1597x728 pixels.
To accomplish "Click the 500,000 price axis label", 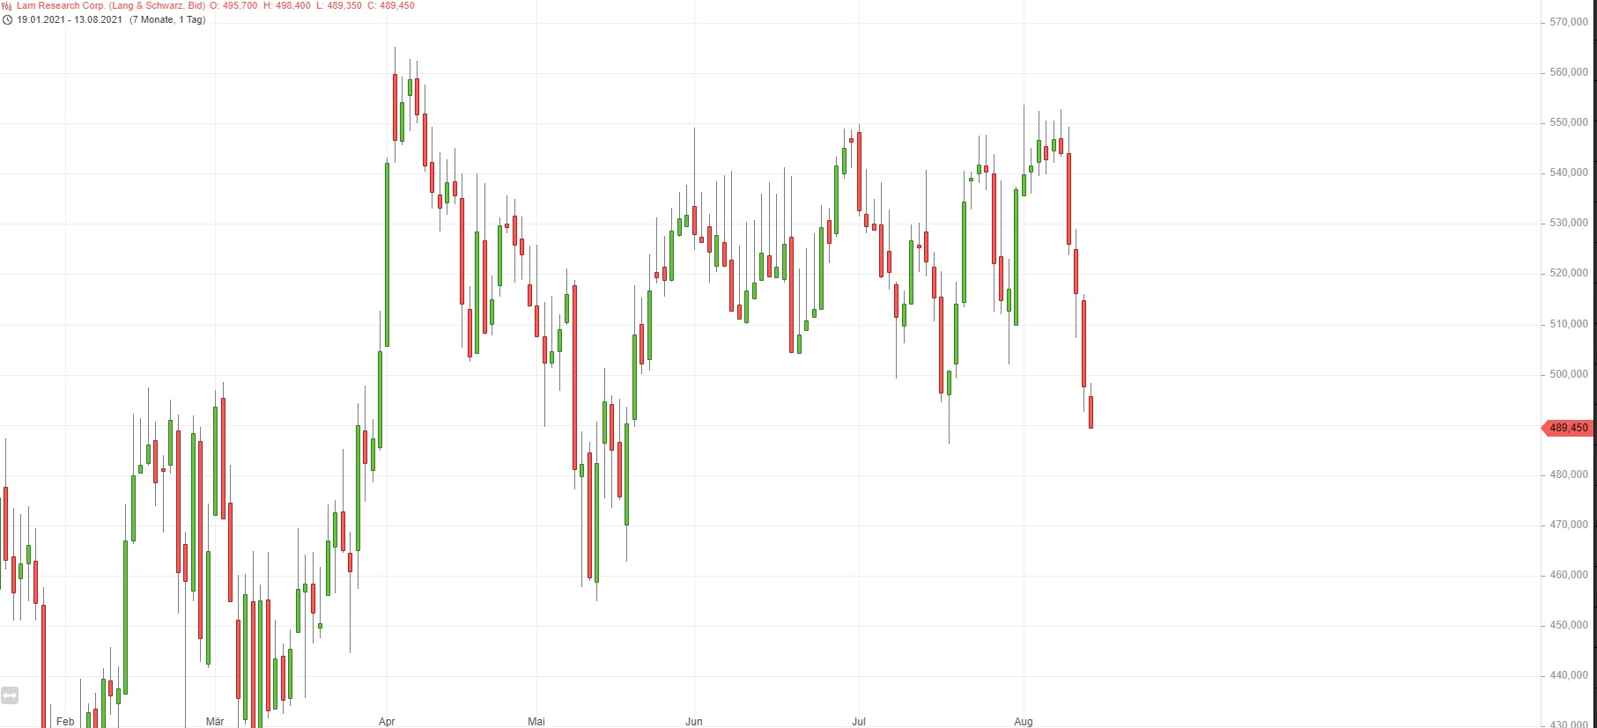I will point(1569,374).
